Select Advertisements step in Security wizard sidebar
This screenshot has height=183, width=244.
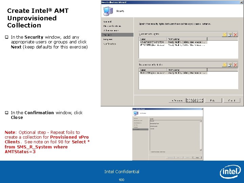pos(111,30)
